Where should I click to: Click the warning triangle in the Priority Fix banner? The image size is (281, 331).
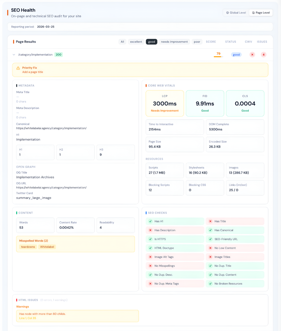(17, 68)
